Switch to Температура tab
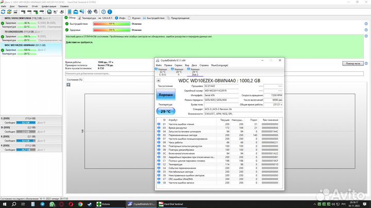 [87, 18]
